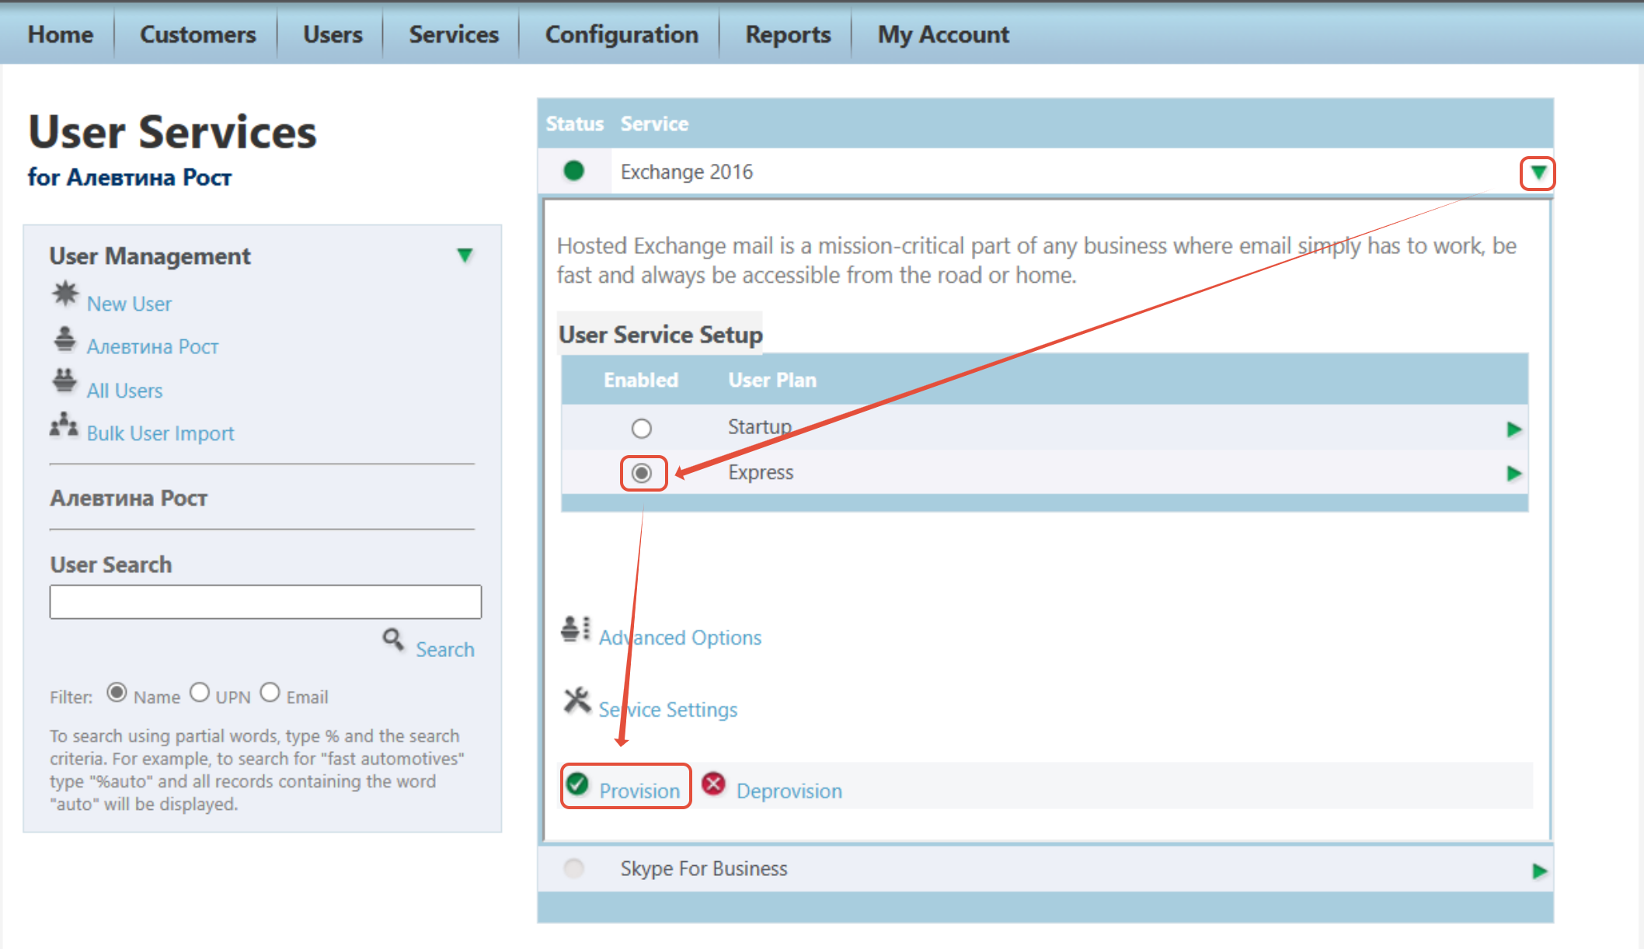Click the Bulk User Import icon
The height and width of the screenshot is (949, 1644).
coord(64,425)
